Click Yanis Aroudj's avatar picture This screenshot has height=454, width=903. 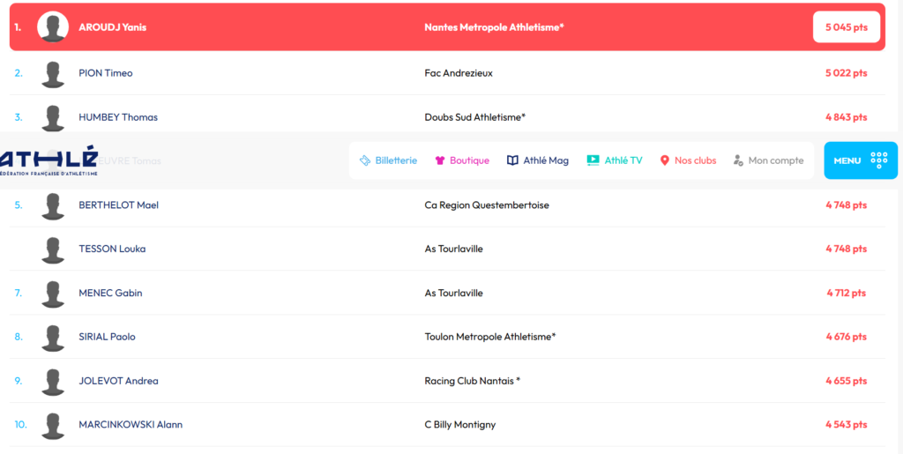pyautogui.click(x=53, y=27)
